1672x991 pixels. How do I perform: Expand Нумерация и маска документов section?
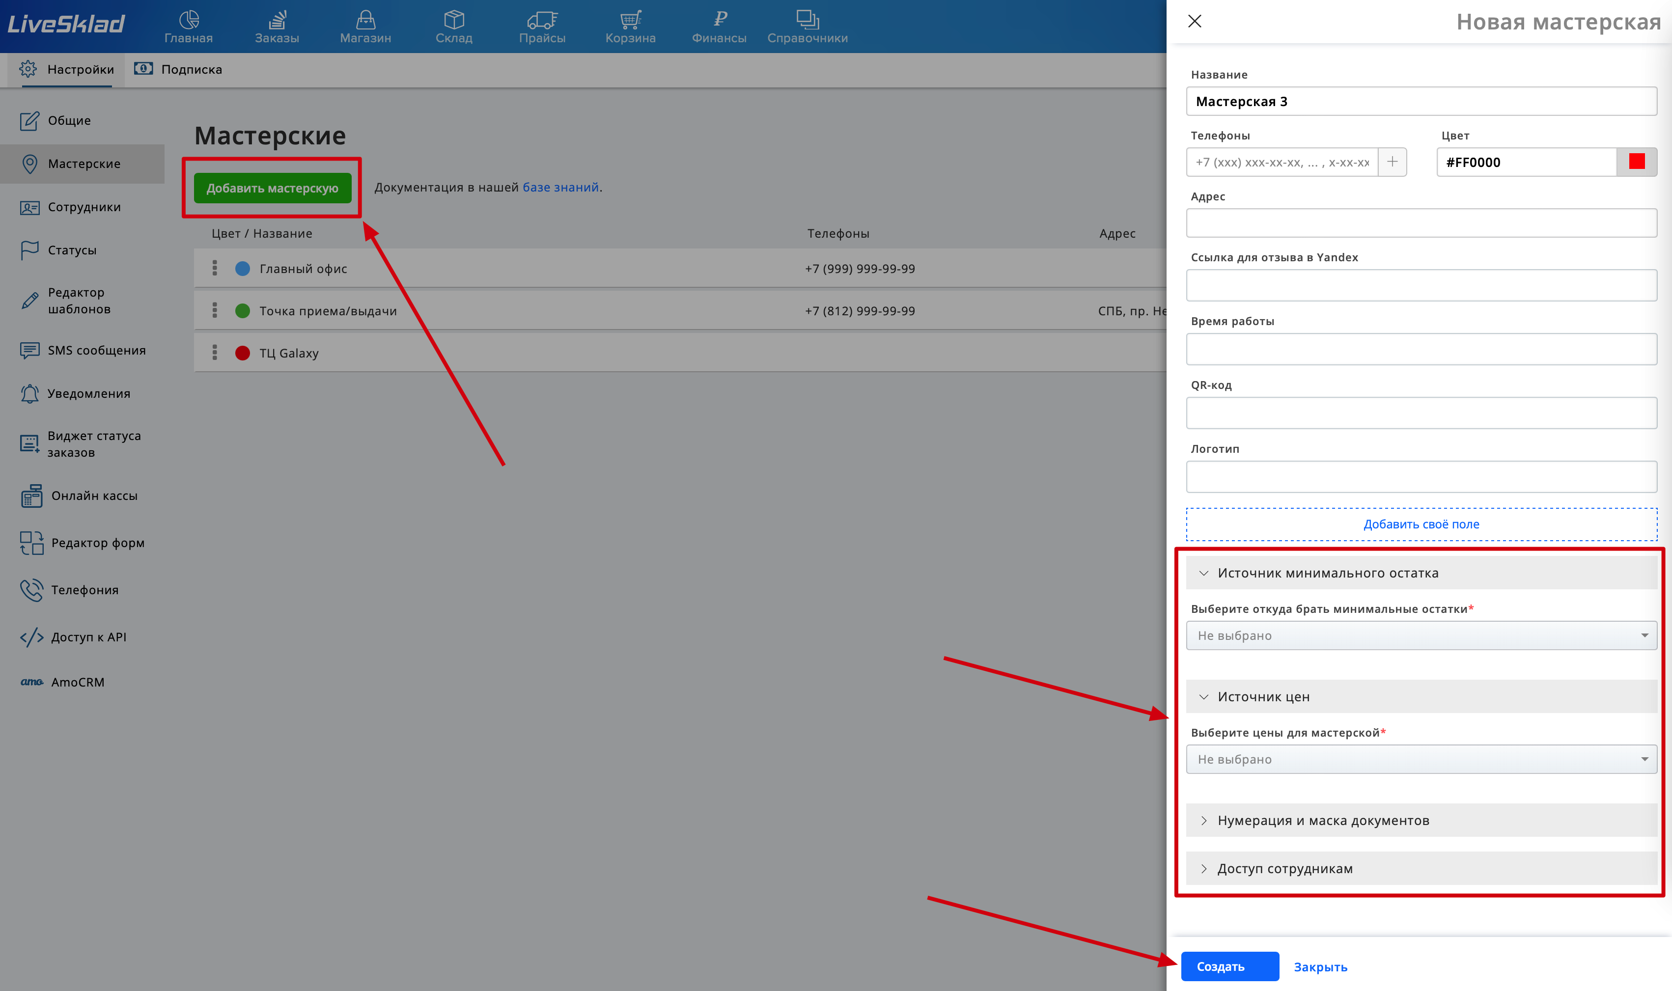(1421, 820)
